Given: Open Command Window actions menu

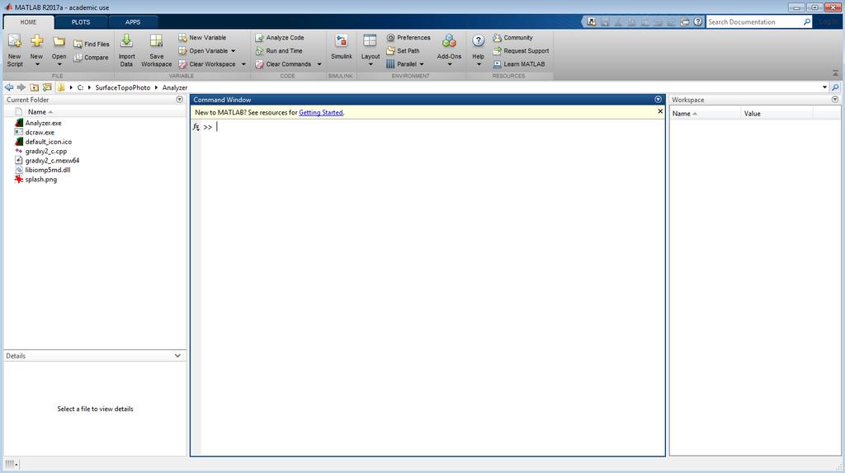Looking at the screenshot, I should pyautogui.click(x=658, y=100).
